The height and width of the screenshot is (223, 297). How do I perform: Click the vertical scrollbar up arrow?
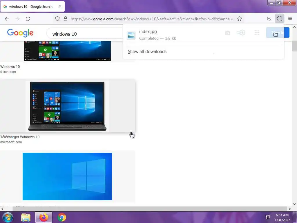click(295, 27)
